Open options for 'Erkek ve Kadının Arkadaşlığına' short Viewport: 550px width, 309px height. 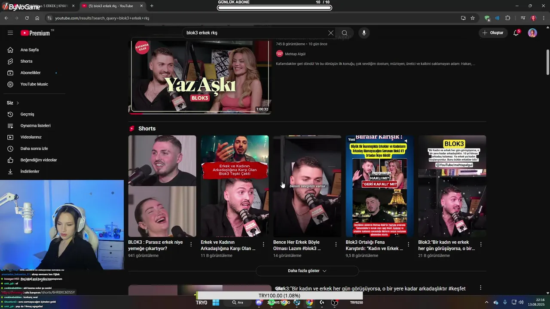point(263,244)
